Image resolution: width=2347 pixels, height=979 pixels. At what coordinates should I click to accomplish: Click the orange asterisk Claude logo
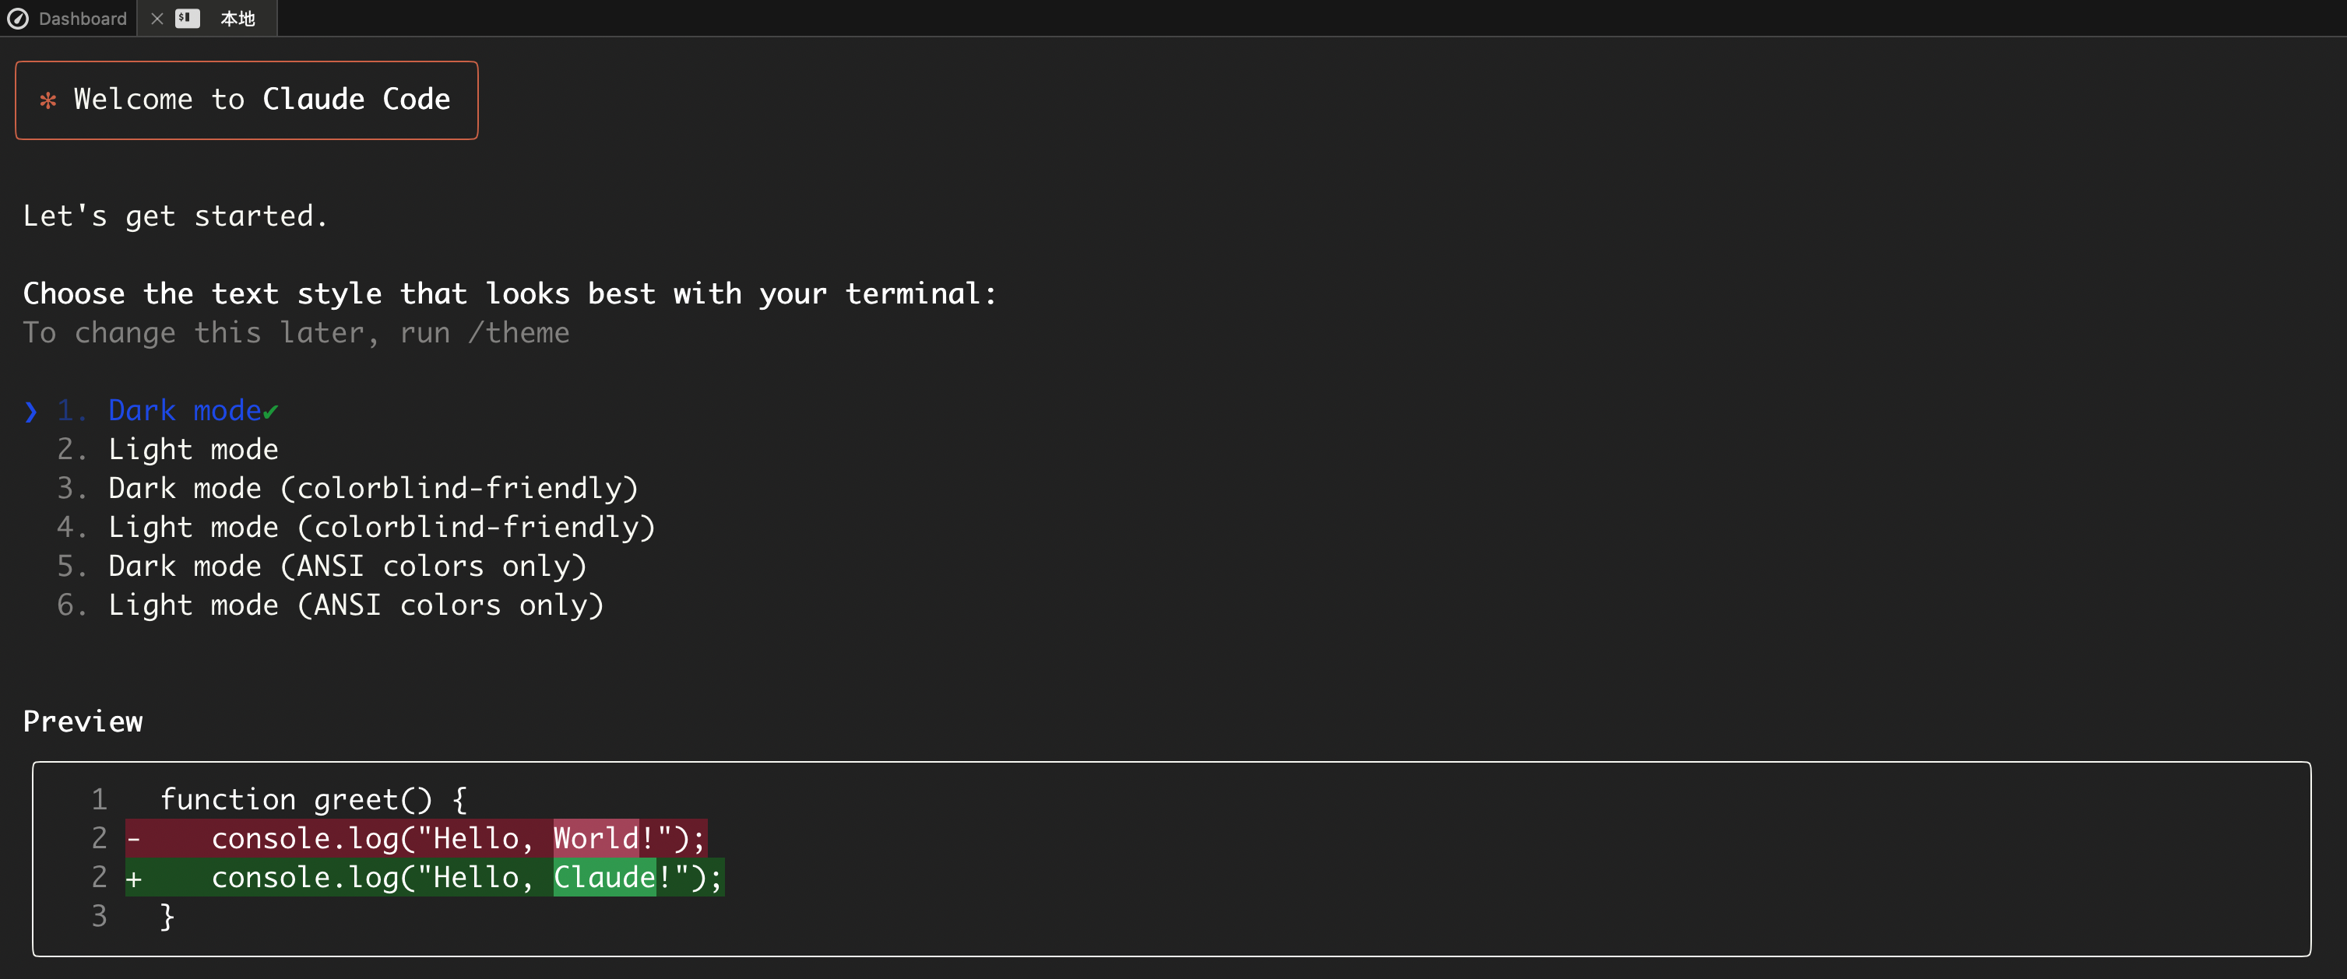(x=48, y=100)
